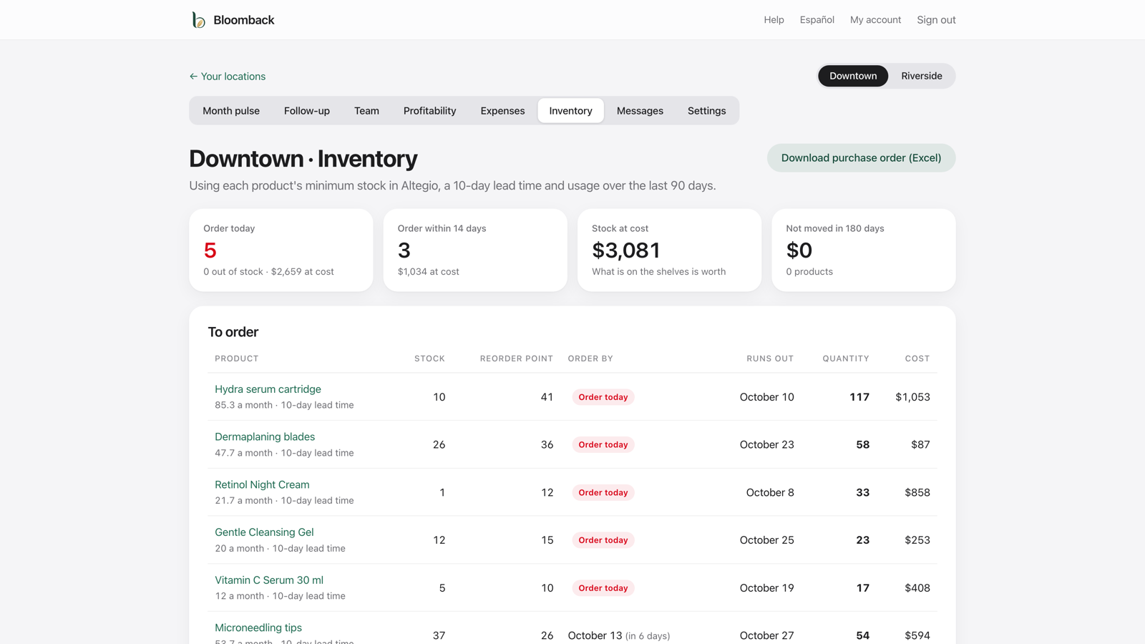The height and width of the screenshot is (644, 1145).
Task: Open Gentle Cleansing Gel product
Action: [x=264, y=532]
